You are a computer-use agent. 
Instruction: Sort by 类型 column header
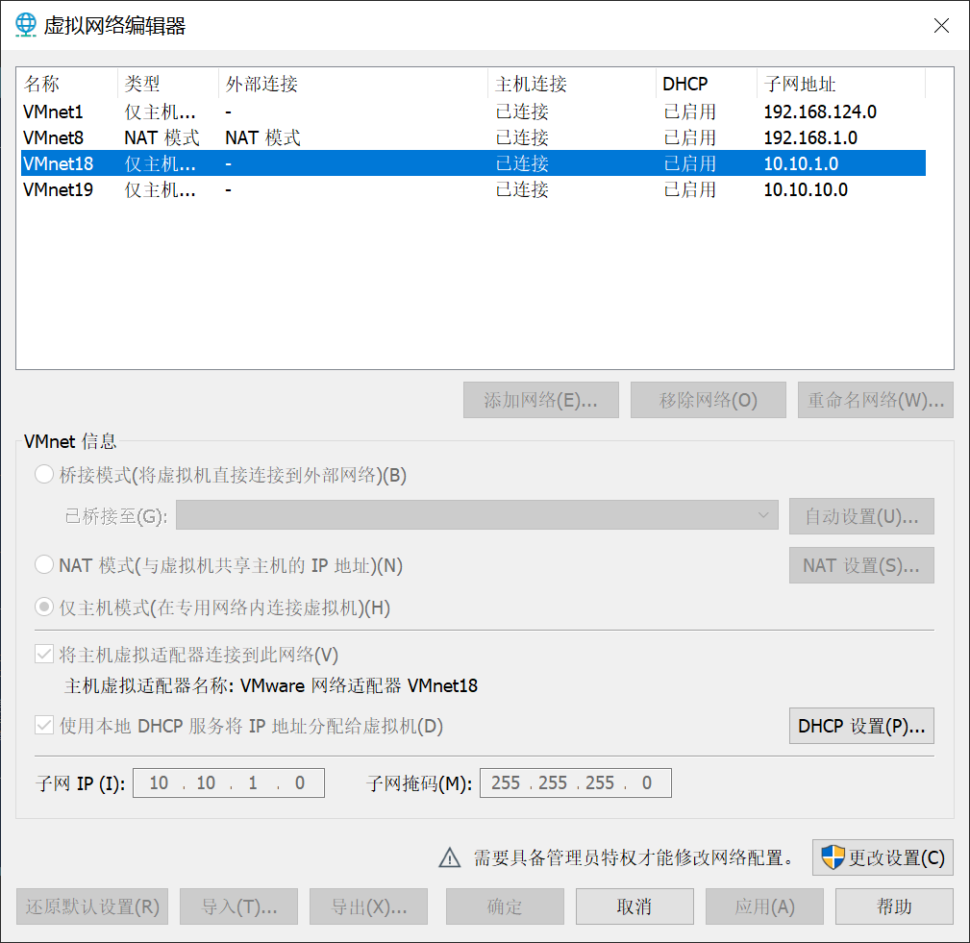point(167,84)
